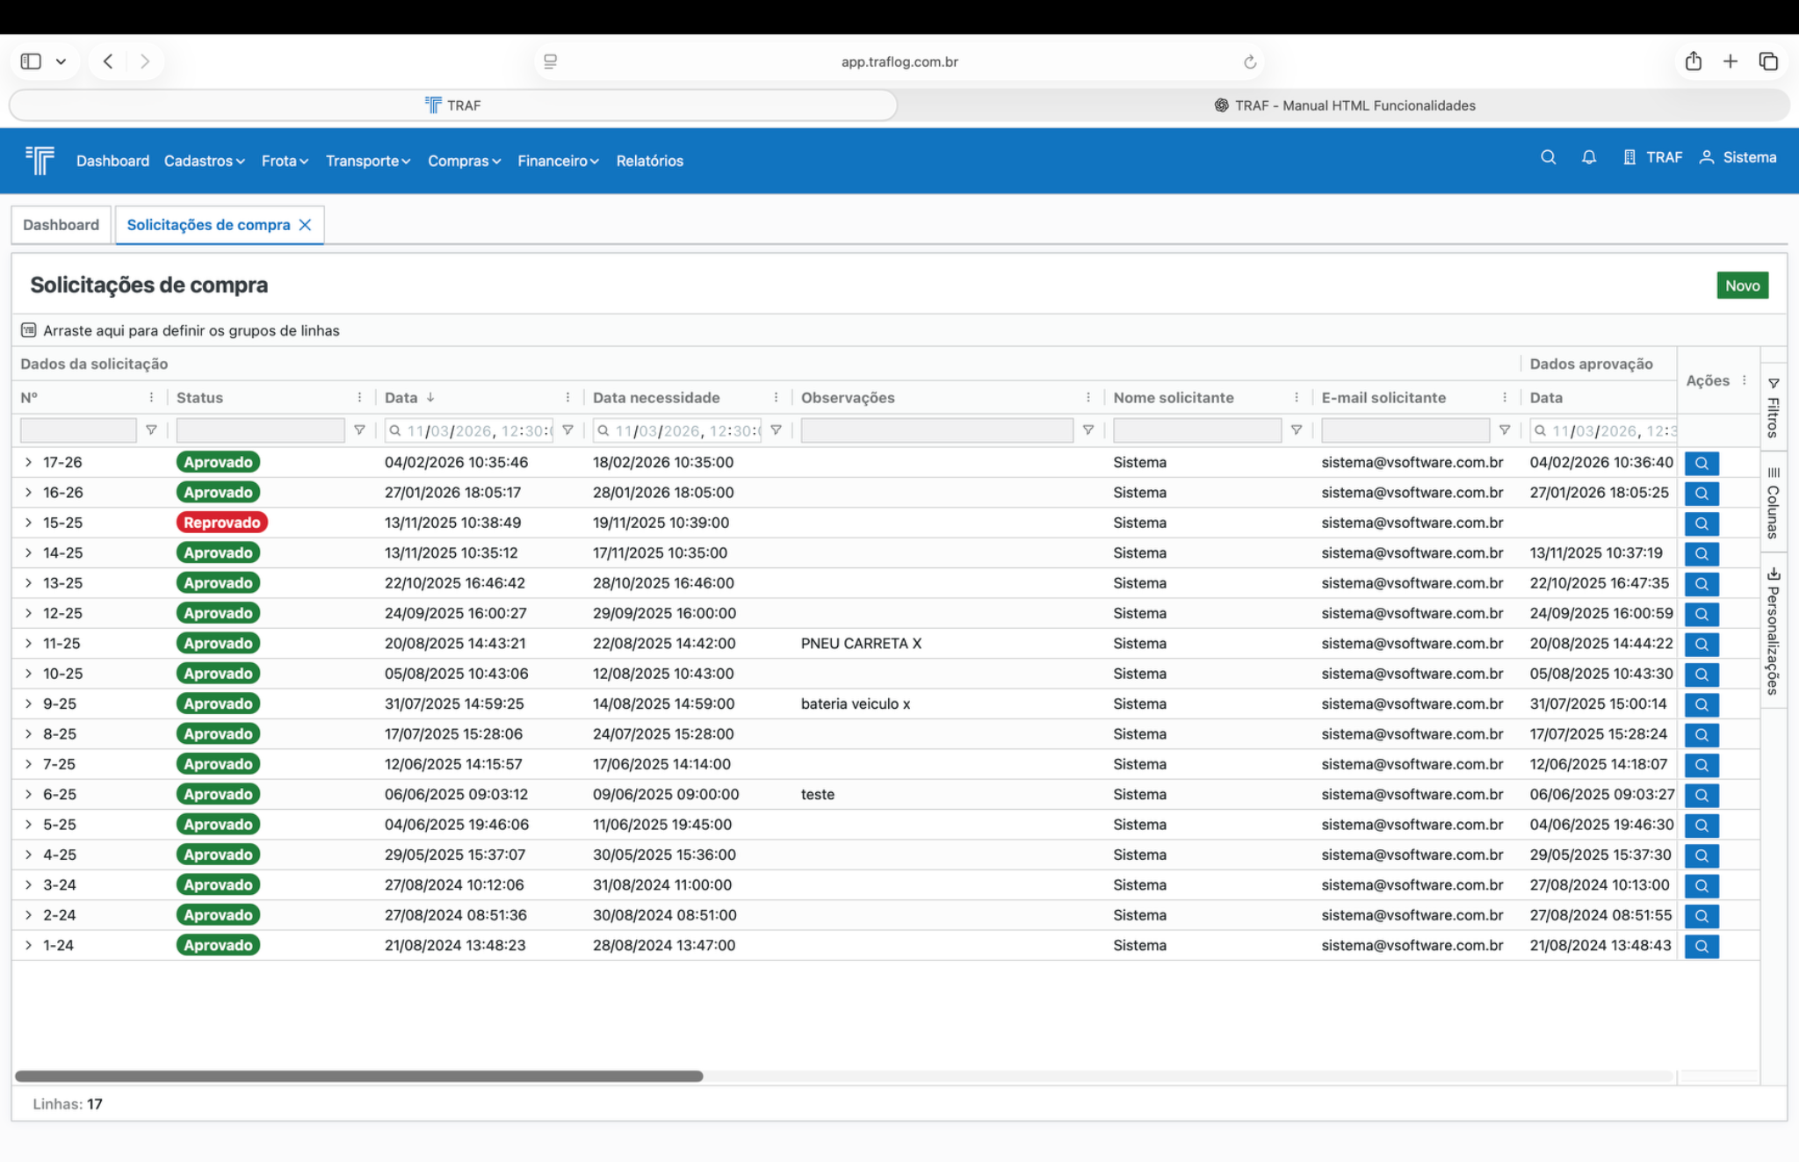Viewport: 1799px width, 1162px height.
Task: Click the green Novo button
Action: click(1741, 285)
